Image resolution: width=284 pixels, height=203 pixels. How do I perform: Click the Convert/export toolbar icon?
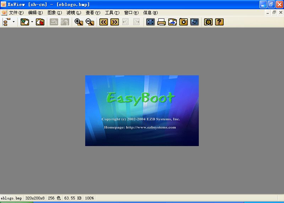coord(173,22)
